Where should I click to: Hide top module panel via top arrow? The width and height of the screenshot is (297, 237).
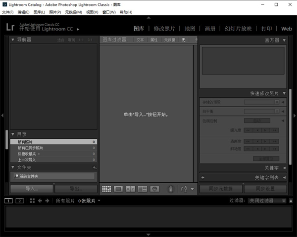click(148, 18)
